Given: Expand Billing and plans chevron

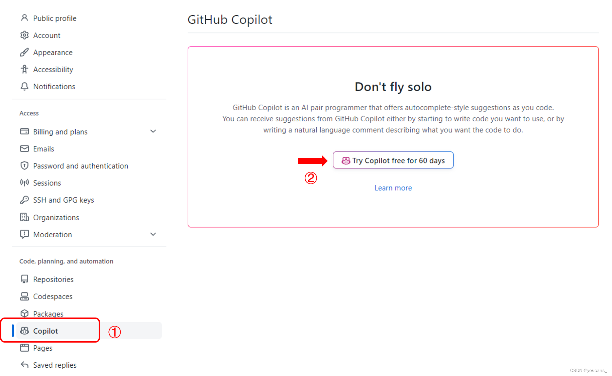Looking at the screenshot, I should point(153,131).
